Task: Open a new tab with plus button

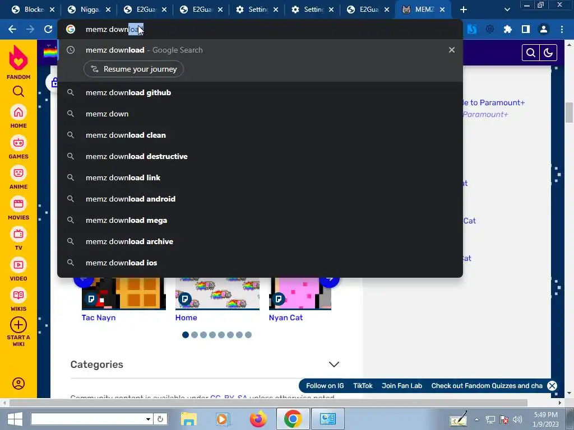Action: (464, 10)
